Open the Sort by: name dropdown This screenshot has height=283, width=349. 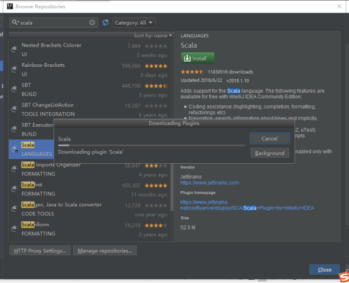[x=153, y=36]
